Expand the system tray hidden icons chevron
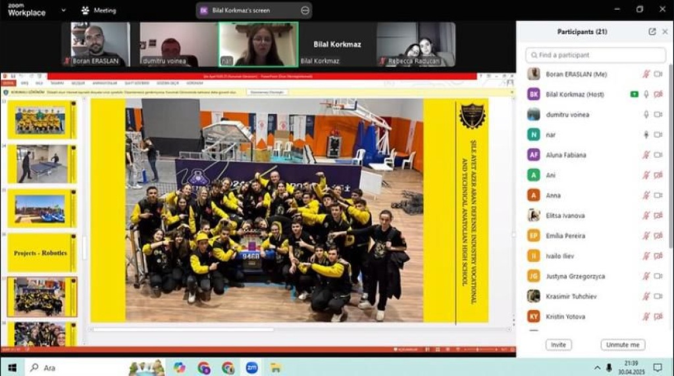The width and height of the screenshot is (674, 376). [x=597, y=367]
